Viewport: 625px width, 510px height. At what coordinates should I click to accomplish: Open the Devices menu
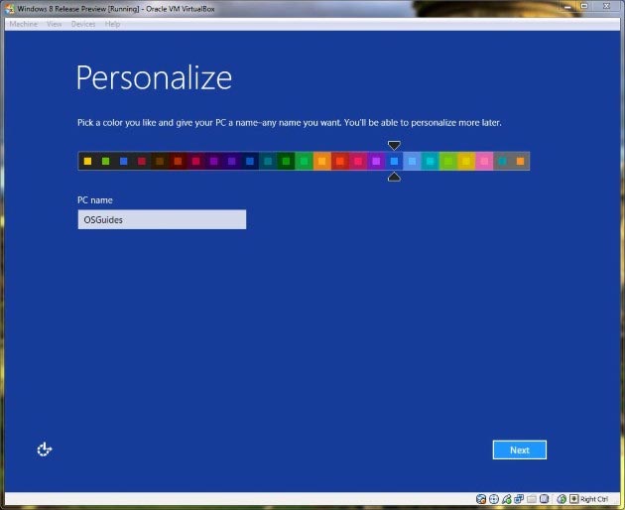click(83, 24)
